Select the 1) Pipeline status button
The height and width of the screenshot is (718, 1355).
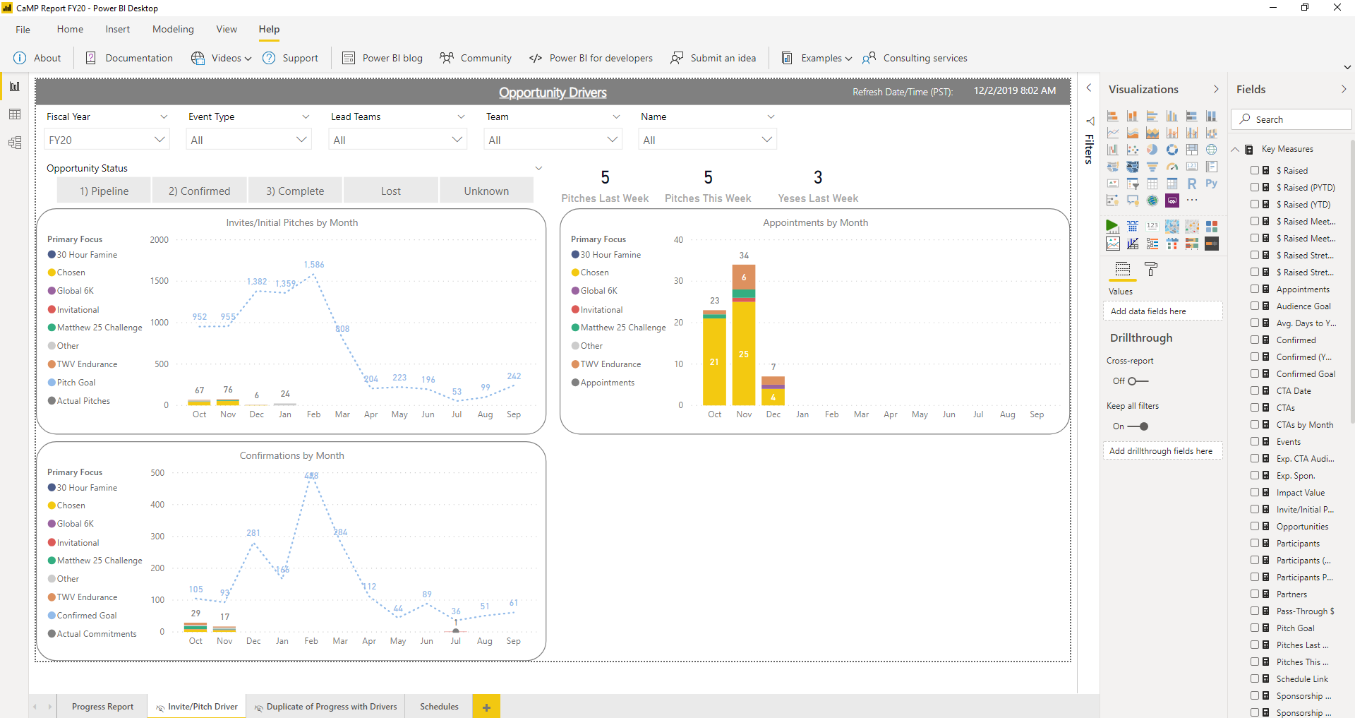pyautogui.click(x=104, y=191)
